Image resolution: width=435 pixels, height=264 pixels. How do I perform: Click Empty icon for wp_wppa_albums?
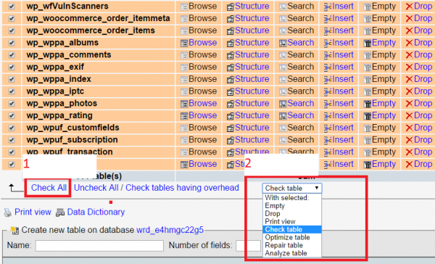coord(368,43)
